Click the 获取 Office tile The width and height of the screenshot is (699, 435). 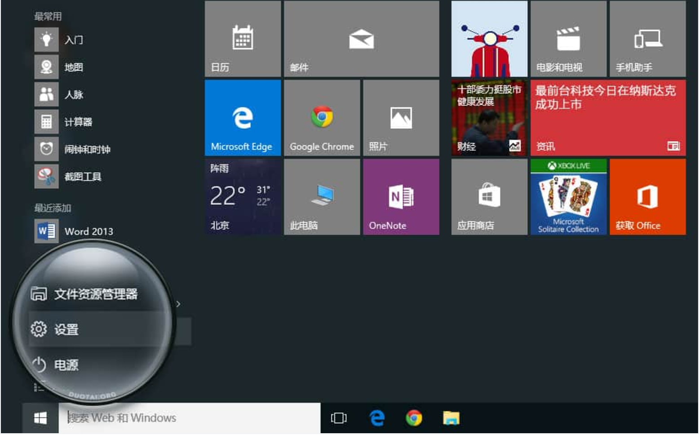647,197
